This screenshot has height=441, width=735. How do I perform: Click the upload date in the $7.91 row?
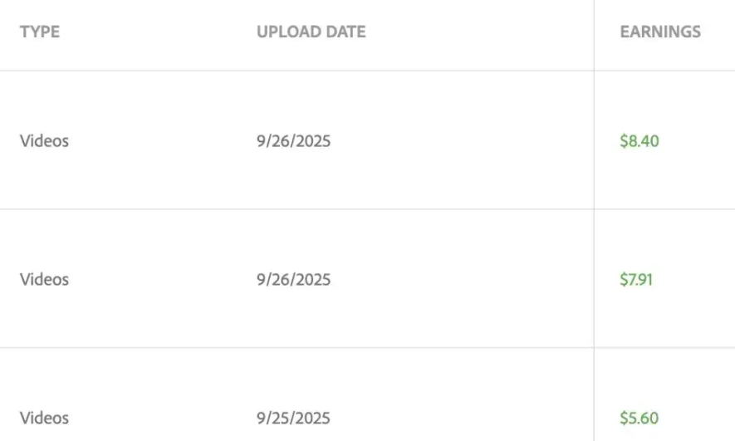click(x=293, y=279)
